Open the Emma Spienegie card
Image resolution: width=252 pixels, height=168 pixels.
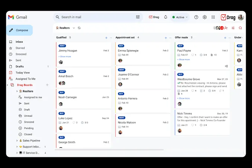[143, 54]
